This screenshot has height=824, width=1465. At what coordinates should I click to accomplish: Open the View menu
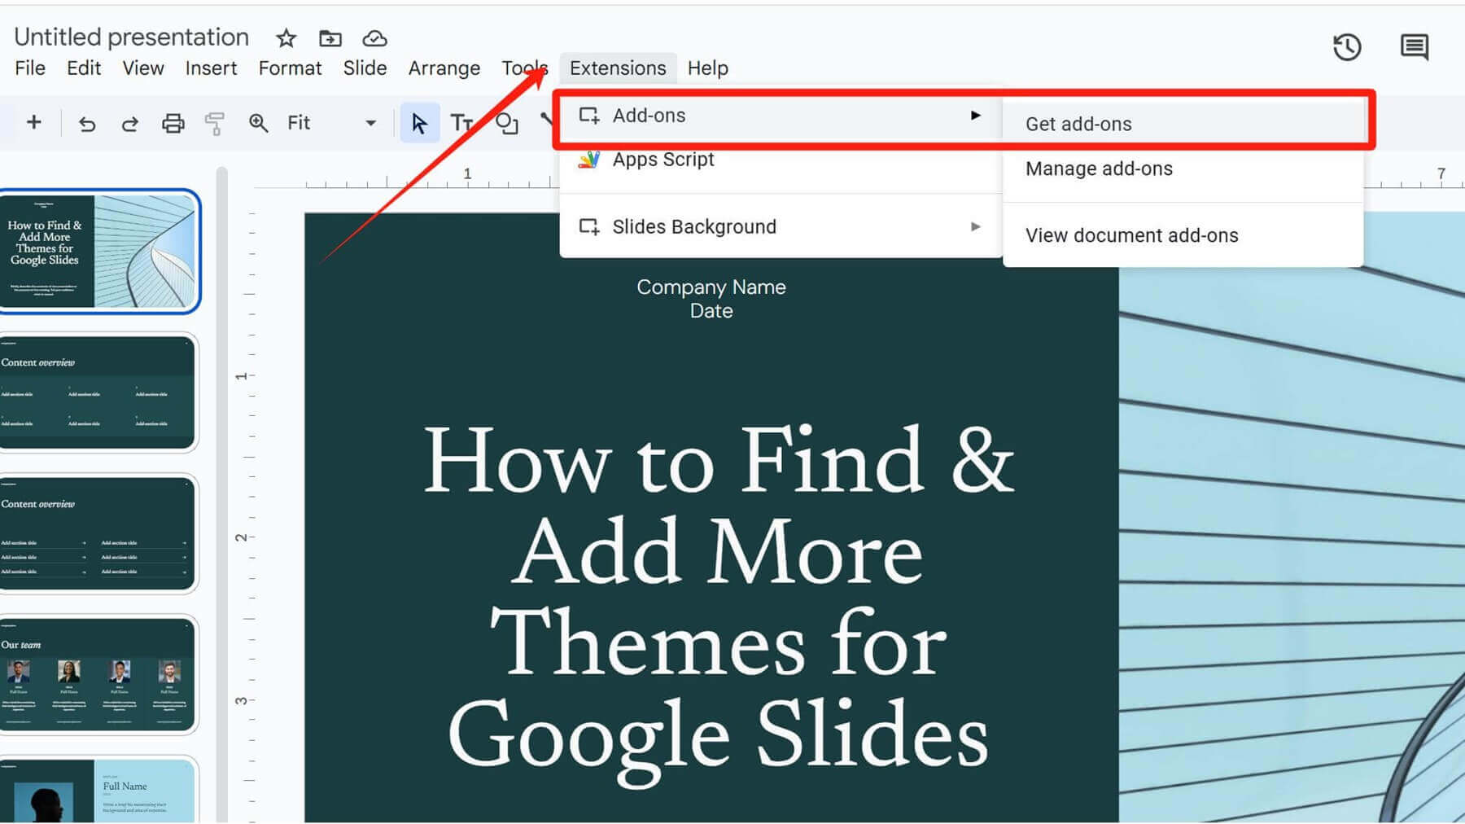[x=143, y=68]
